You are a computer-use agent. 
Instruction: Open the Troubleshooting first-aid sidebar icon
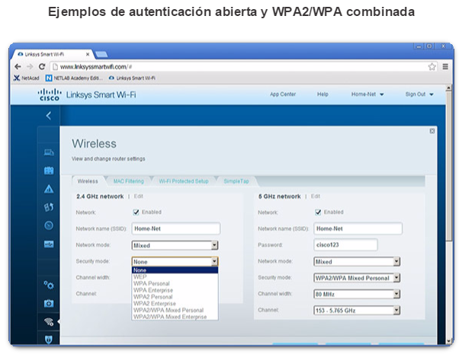click(x=49, y=304)
